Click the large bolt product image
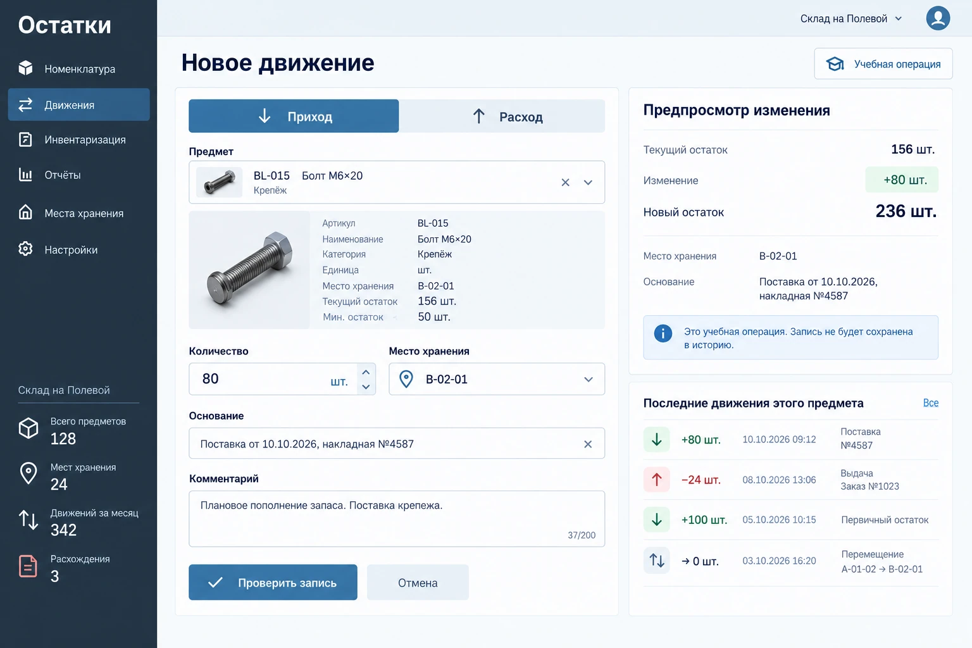 click(x=249, y=270)
